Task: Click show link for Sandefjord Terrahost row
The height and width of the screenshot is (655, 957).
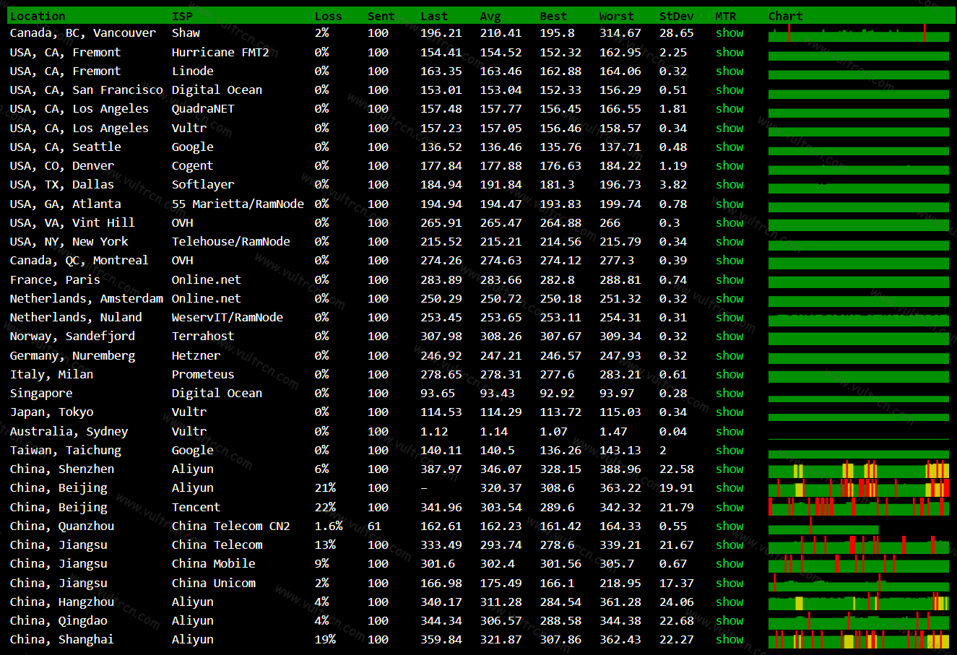Action: [729, 336]
